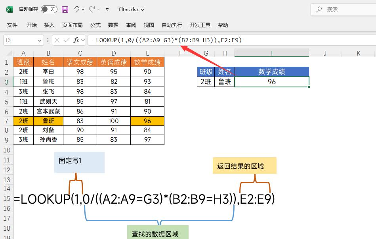The width and height of the screenshot is (376, 239).
Task: Click the Select All corner triangle
Action: (9, 53)
